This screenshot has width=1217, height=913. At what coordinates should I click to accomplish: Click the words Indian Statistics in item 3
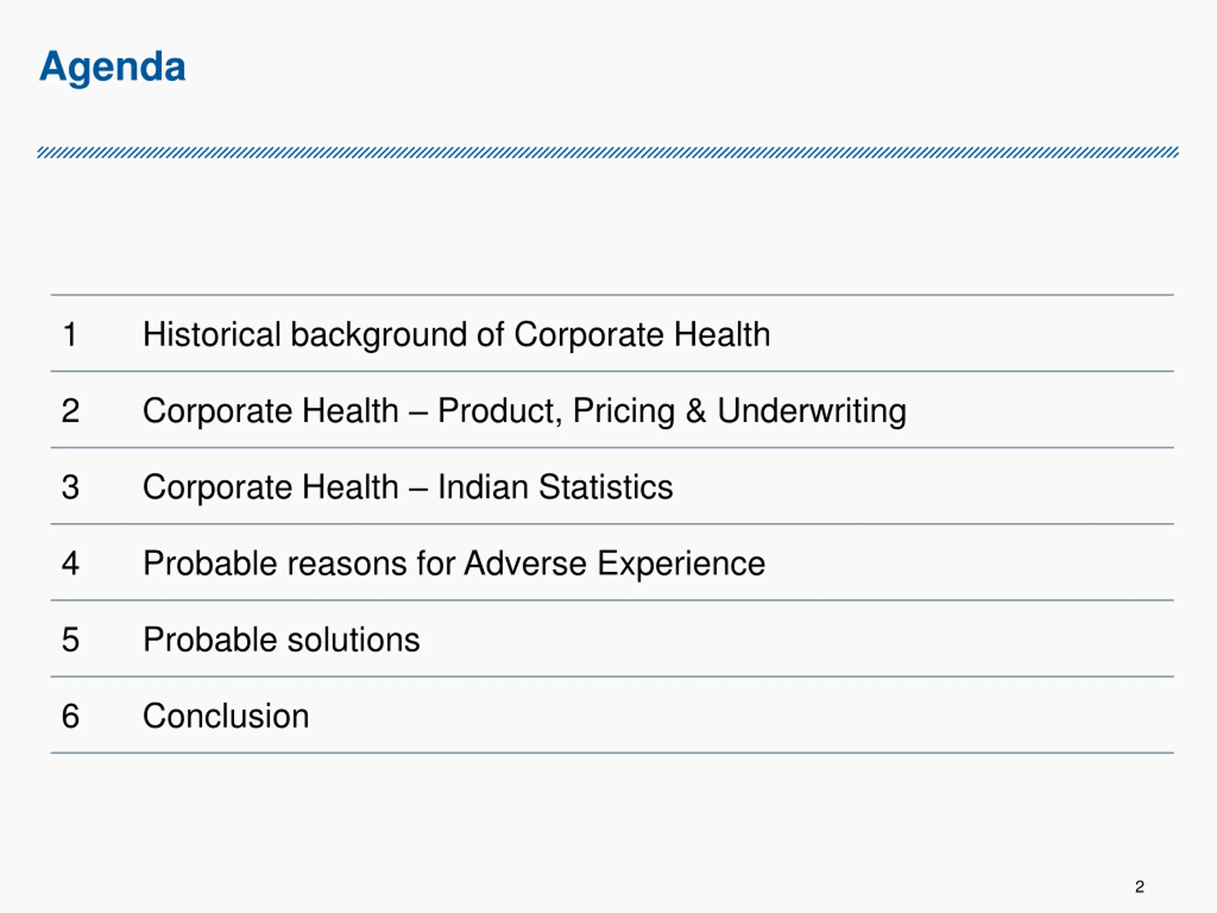(x=555, y=487)
